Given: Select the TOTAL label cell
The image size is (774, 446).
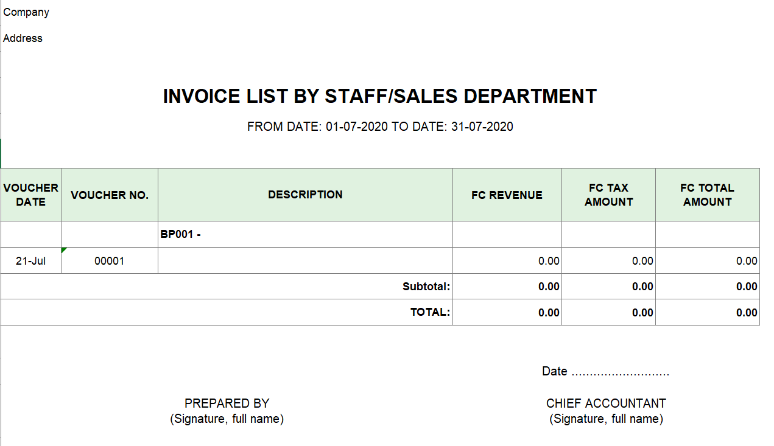Looking at the screenshot, I should [430, 312].
